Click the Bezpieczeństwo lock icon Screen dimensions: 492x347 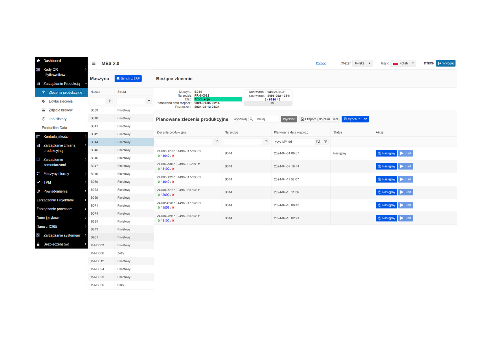[38, 244]
